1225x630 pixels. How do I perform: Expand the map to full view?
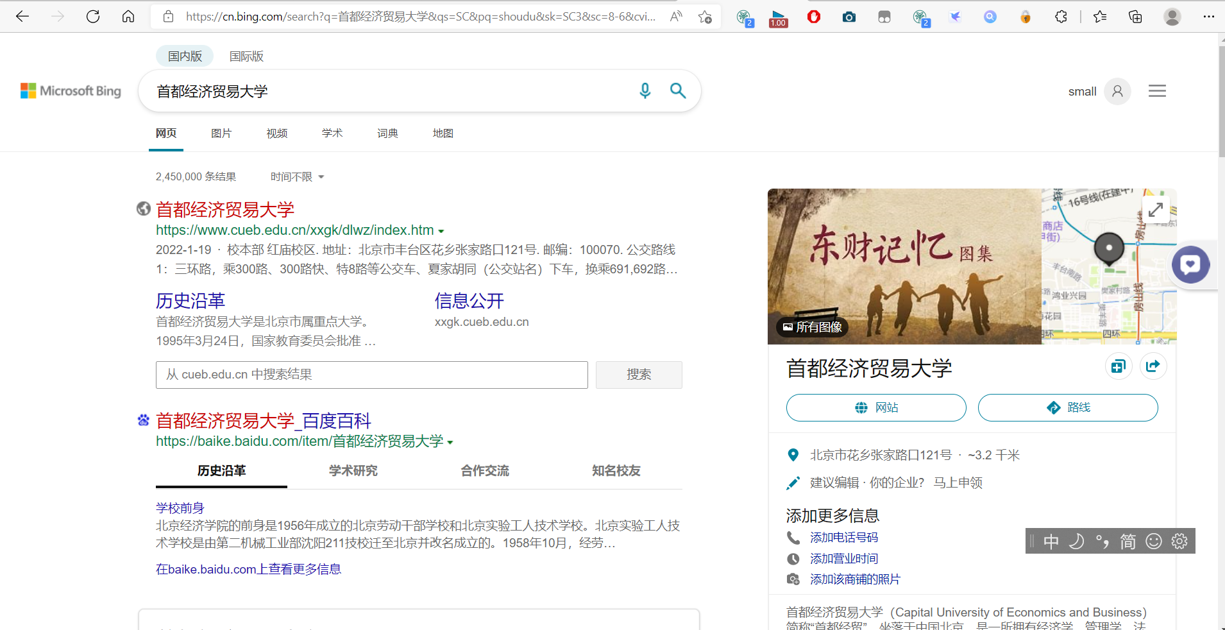pos(1156,210)
